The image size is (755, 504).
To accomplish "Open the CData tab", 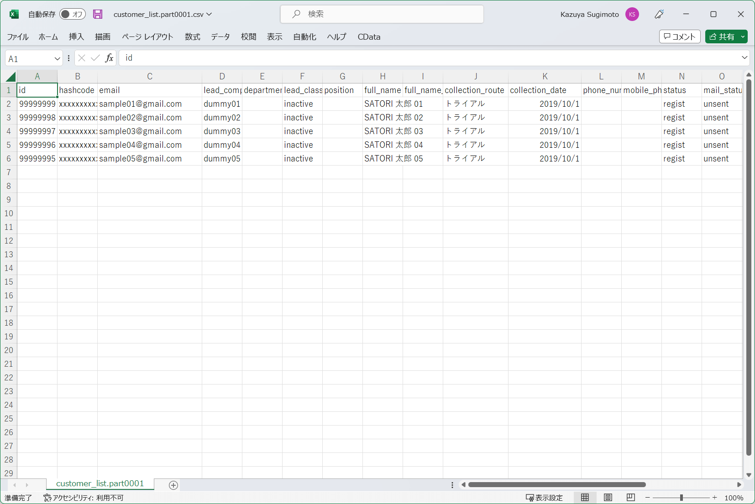I will (x=369, y=36).
